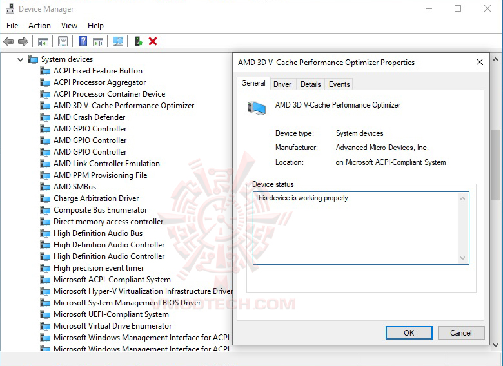Screen dimensions: 503x366
Task: Click Device Manager scrollbar down arrow
Action: tap(495, 345)
